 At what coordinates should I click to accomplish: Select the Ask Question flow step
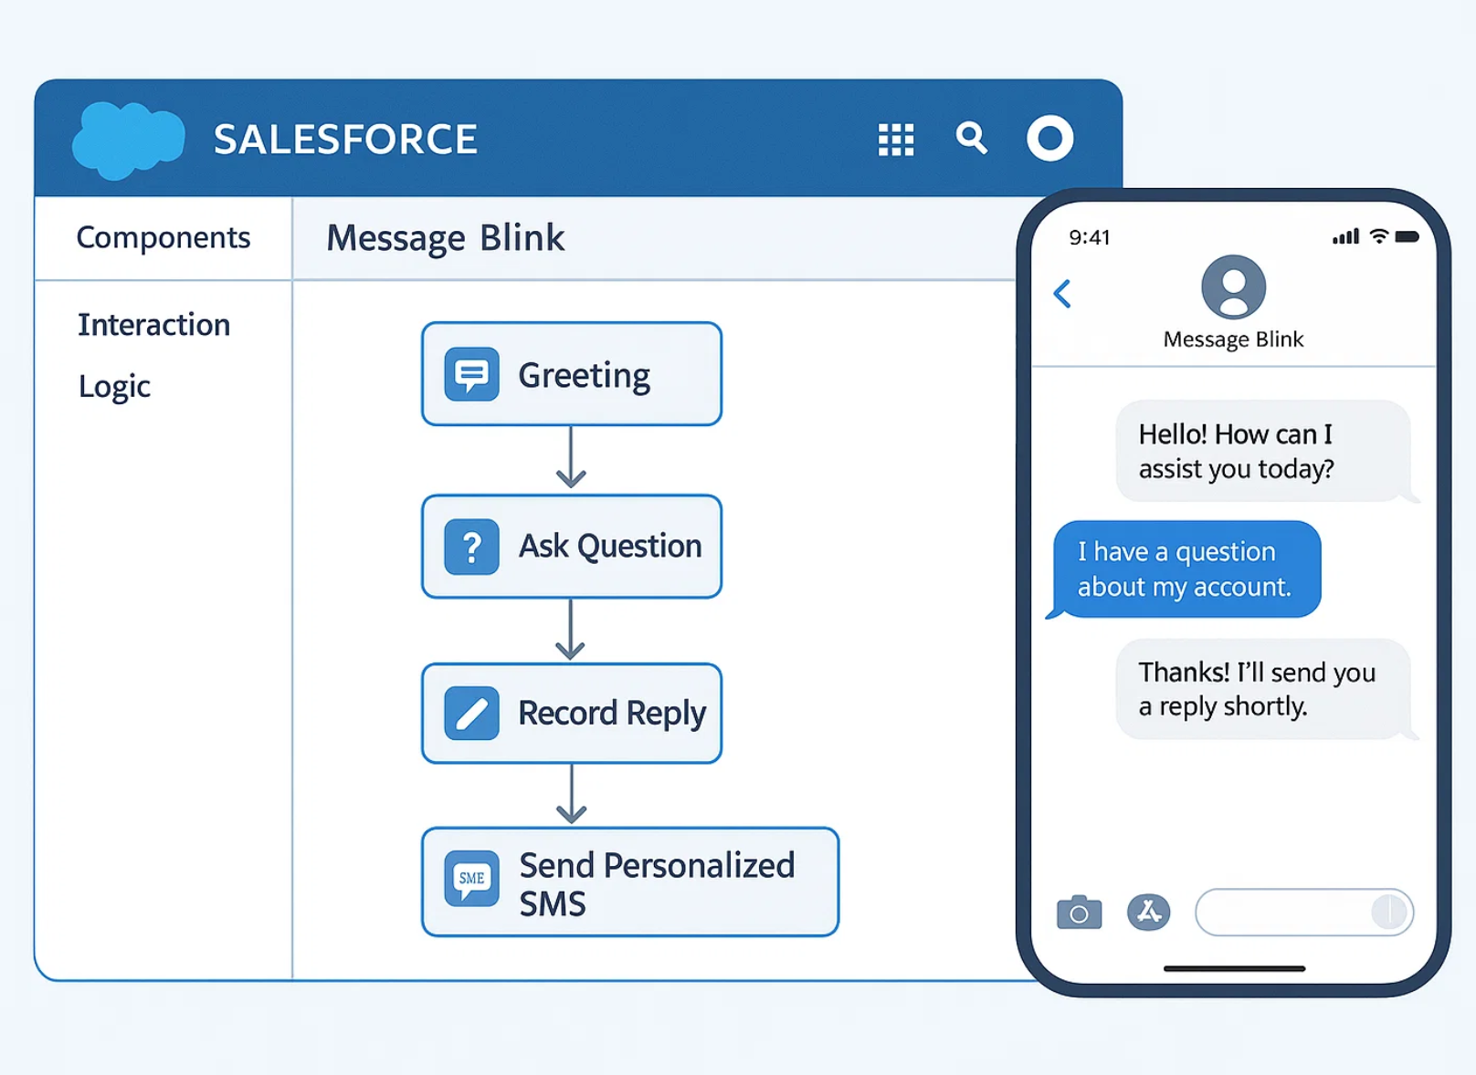pos(572,547)
